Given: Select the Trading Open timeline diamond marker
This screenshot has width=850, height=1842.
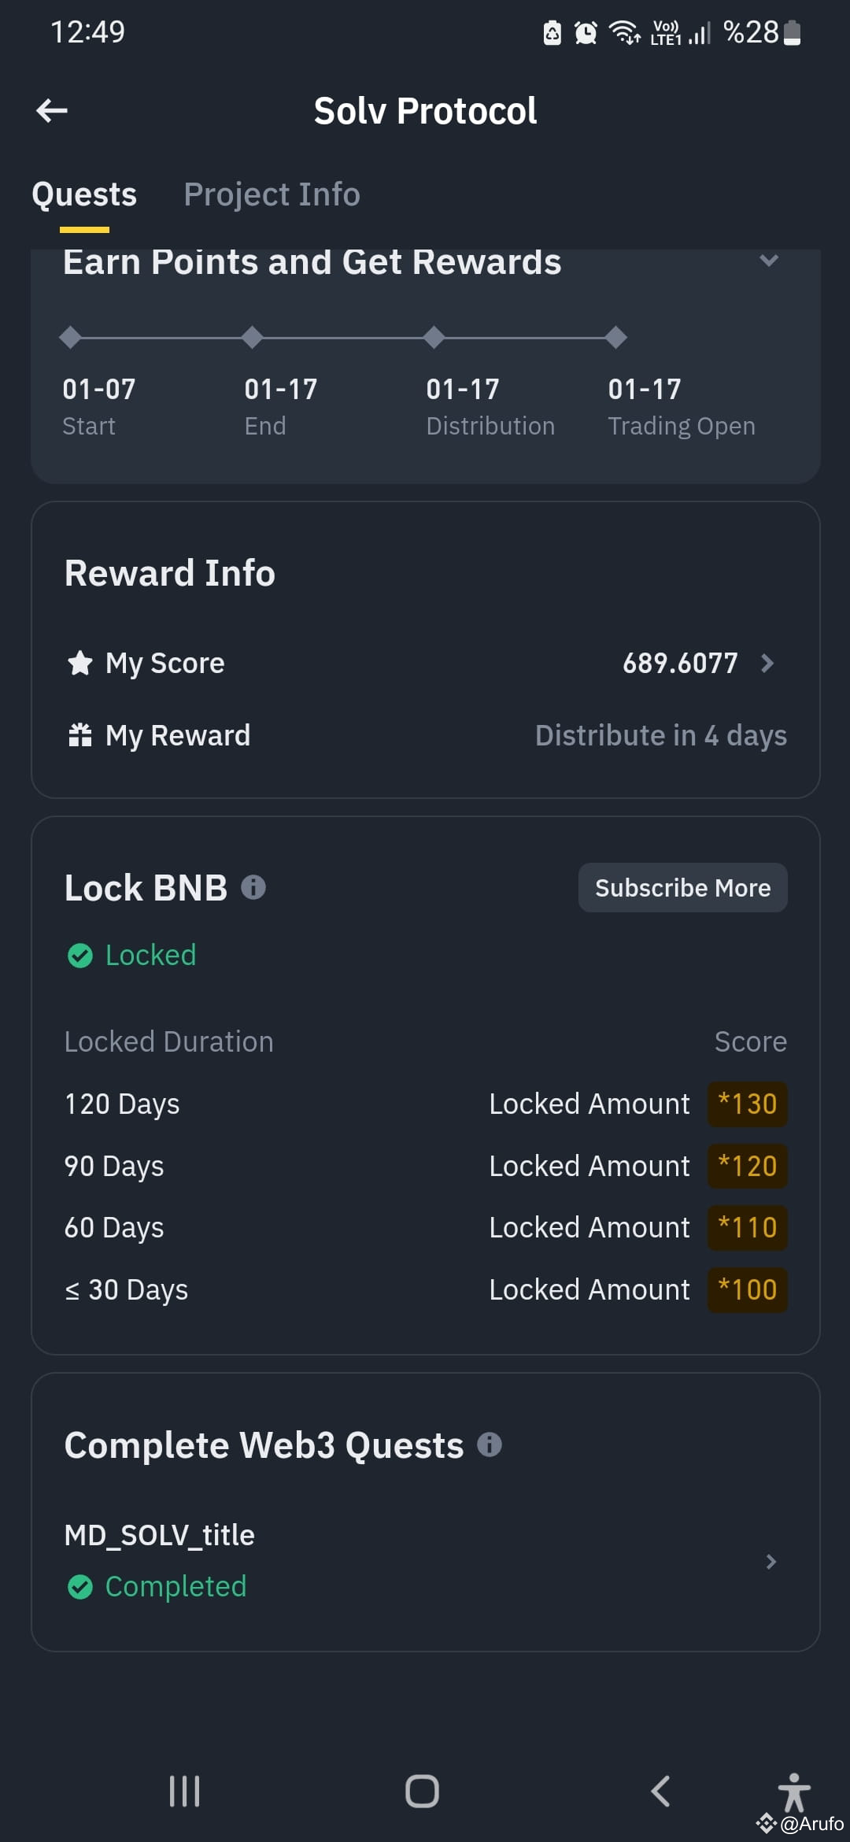Looking at the screenshot, I should (x=616, y=338).
